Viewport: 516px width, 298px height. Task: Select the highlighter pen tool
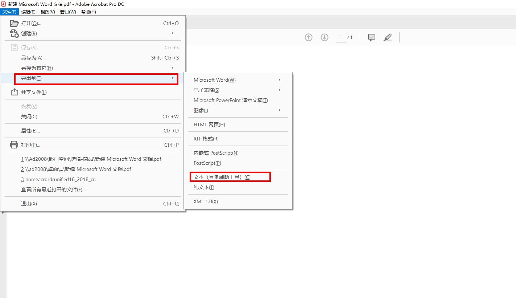(388, 37)
